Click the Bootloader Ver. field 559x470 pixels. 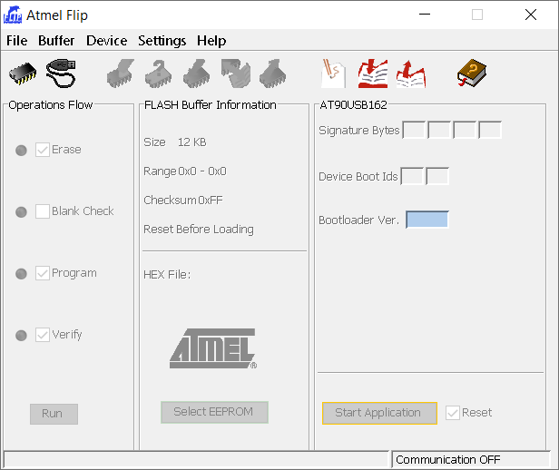(x=427, y=220)
